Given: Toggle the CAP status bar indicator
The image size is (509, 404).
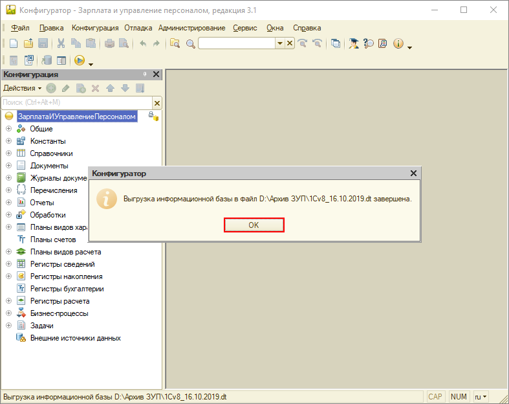Looking at the screenshot, I should (x=435, y=396).
